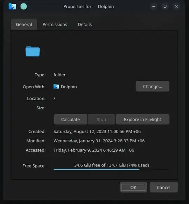This screenshot has height=204, width=189.
Task: Confirm with the OK button
Action: (x=133, y=187)
